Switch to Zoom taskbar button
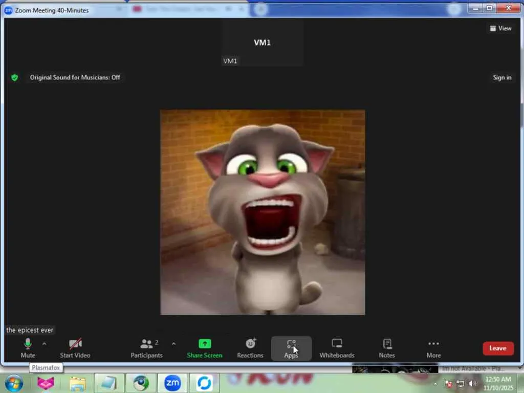This screenshot has width=524, height=393. coord(172,383)
